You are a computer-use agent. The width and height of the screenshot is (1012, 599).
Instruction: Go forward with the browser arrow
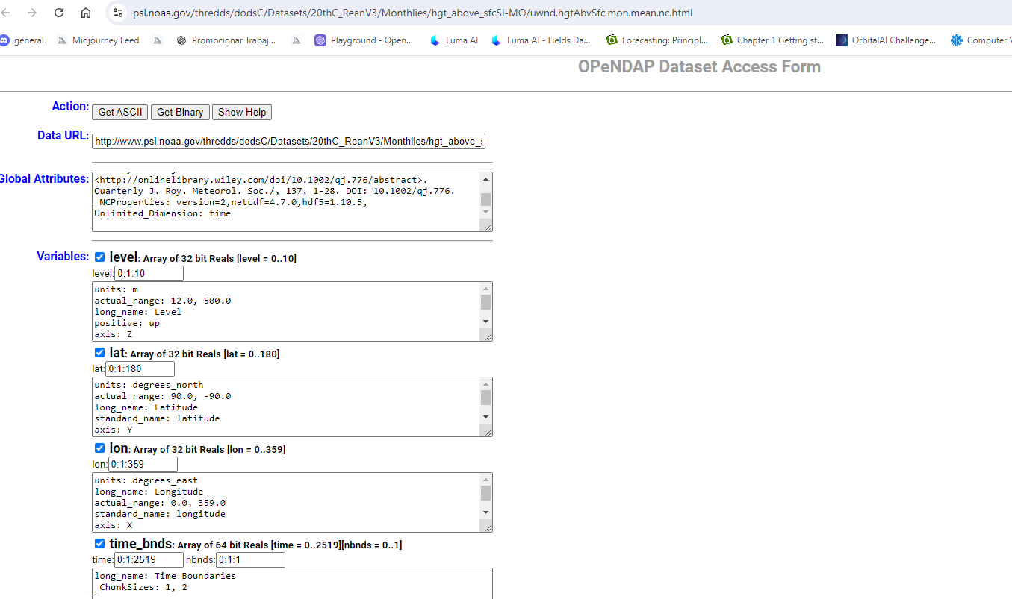32,13
